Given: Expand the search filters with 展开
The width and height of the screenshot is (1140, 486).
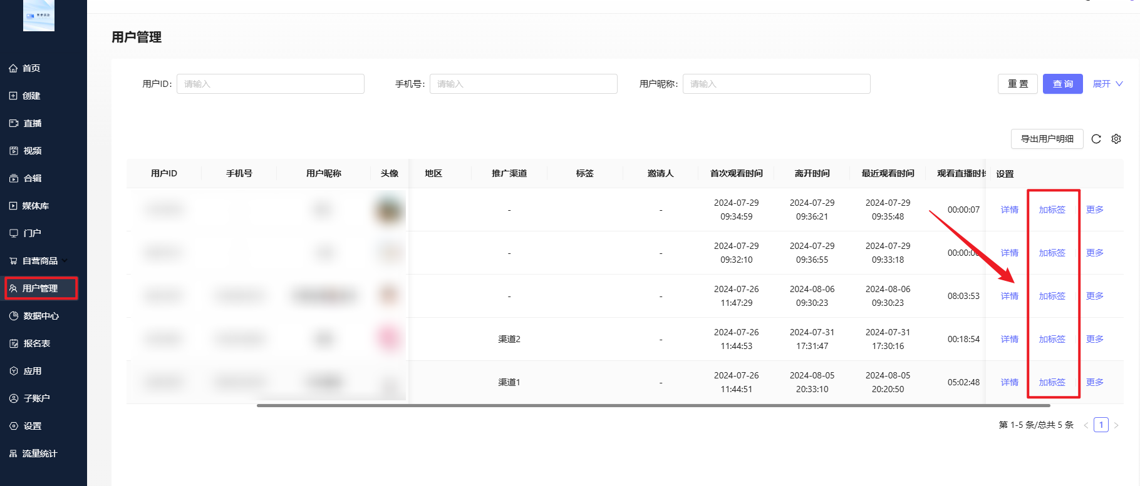Looking at the screenshot, I should coord(1107,84).
